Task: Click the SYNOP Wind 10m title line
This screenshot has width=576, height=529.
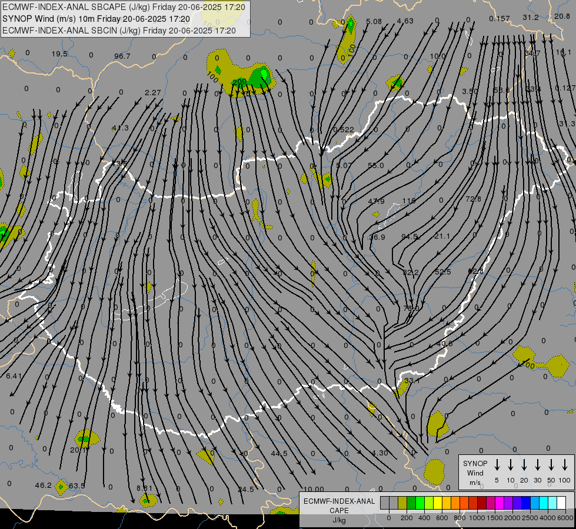Action: pyautogui.click(x=96, y=19)
